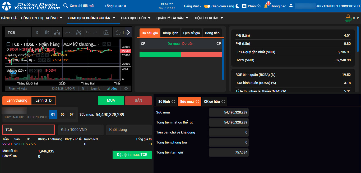Click Đặt lệnh mua: TCB button
361x173 pixels.
(x=132, y=155)
